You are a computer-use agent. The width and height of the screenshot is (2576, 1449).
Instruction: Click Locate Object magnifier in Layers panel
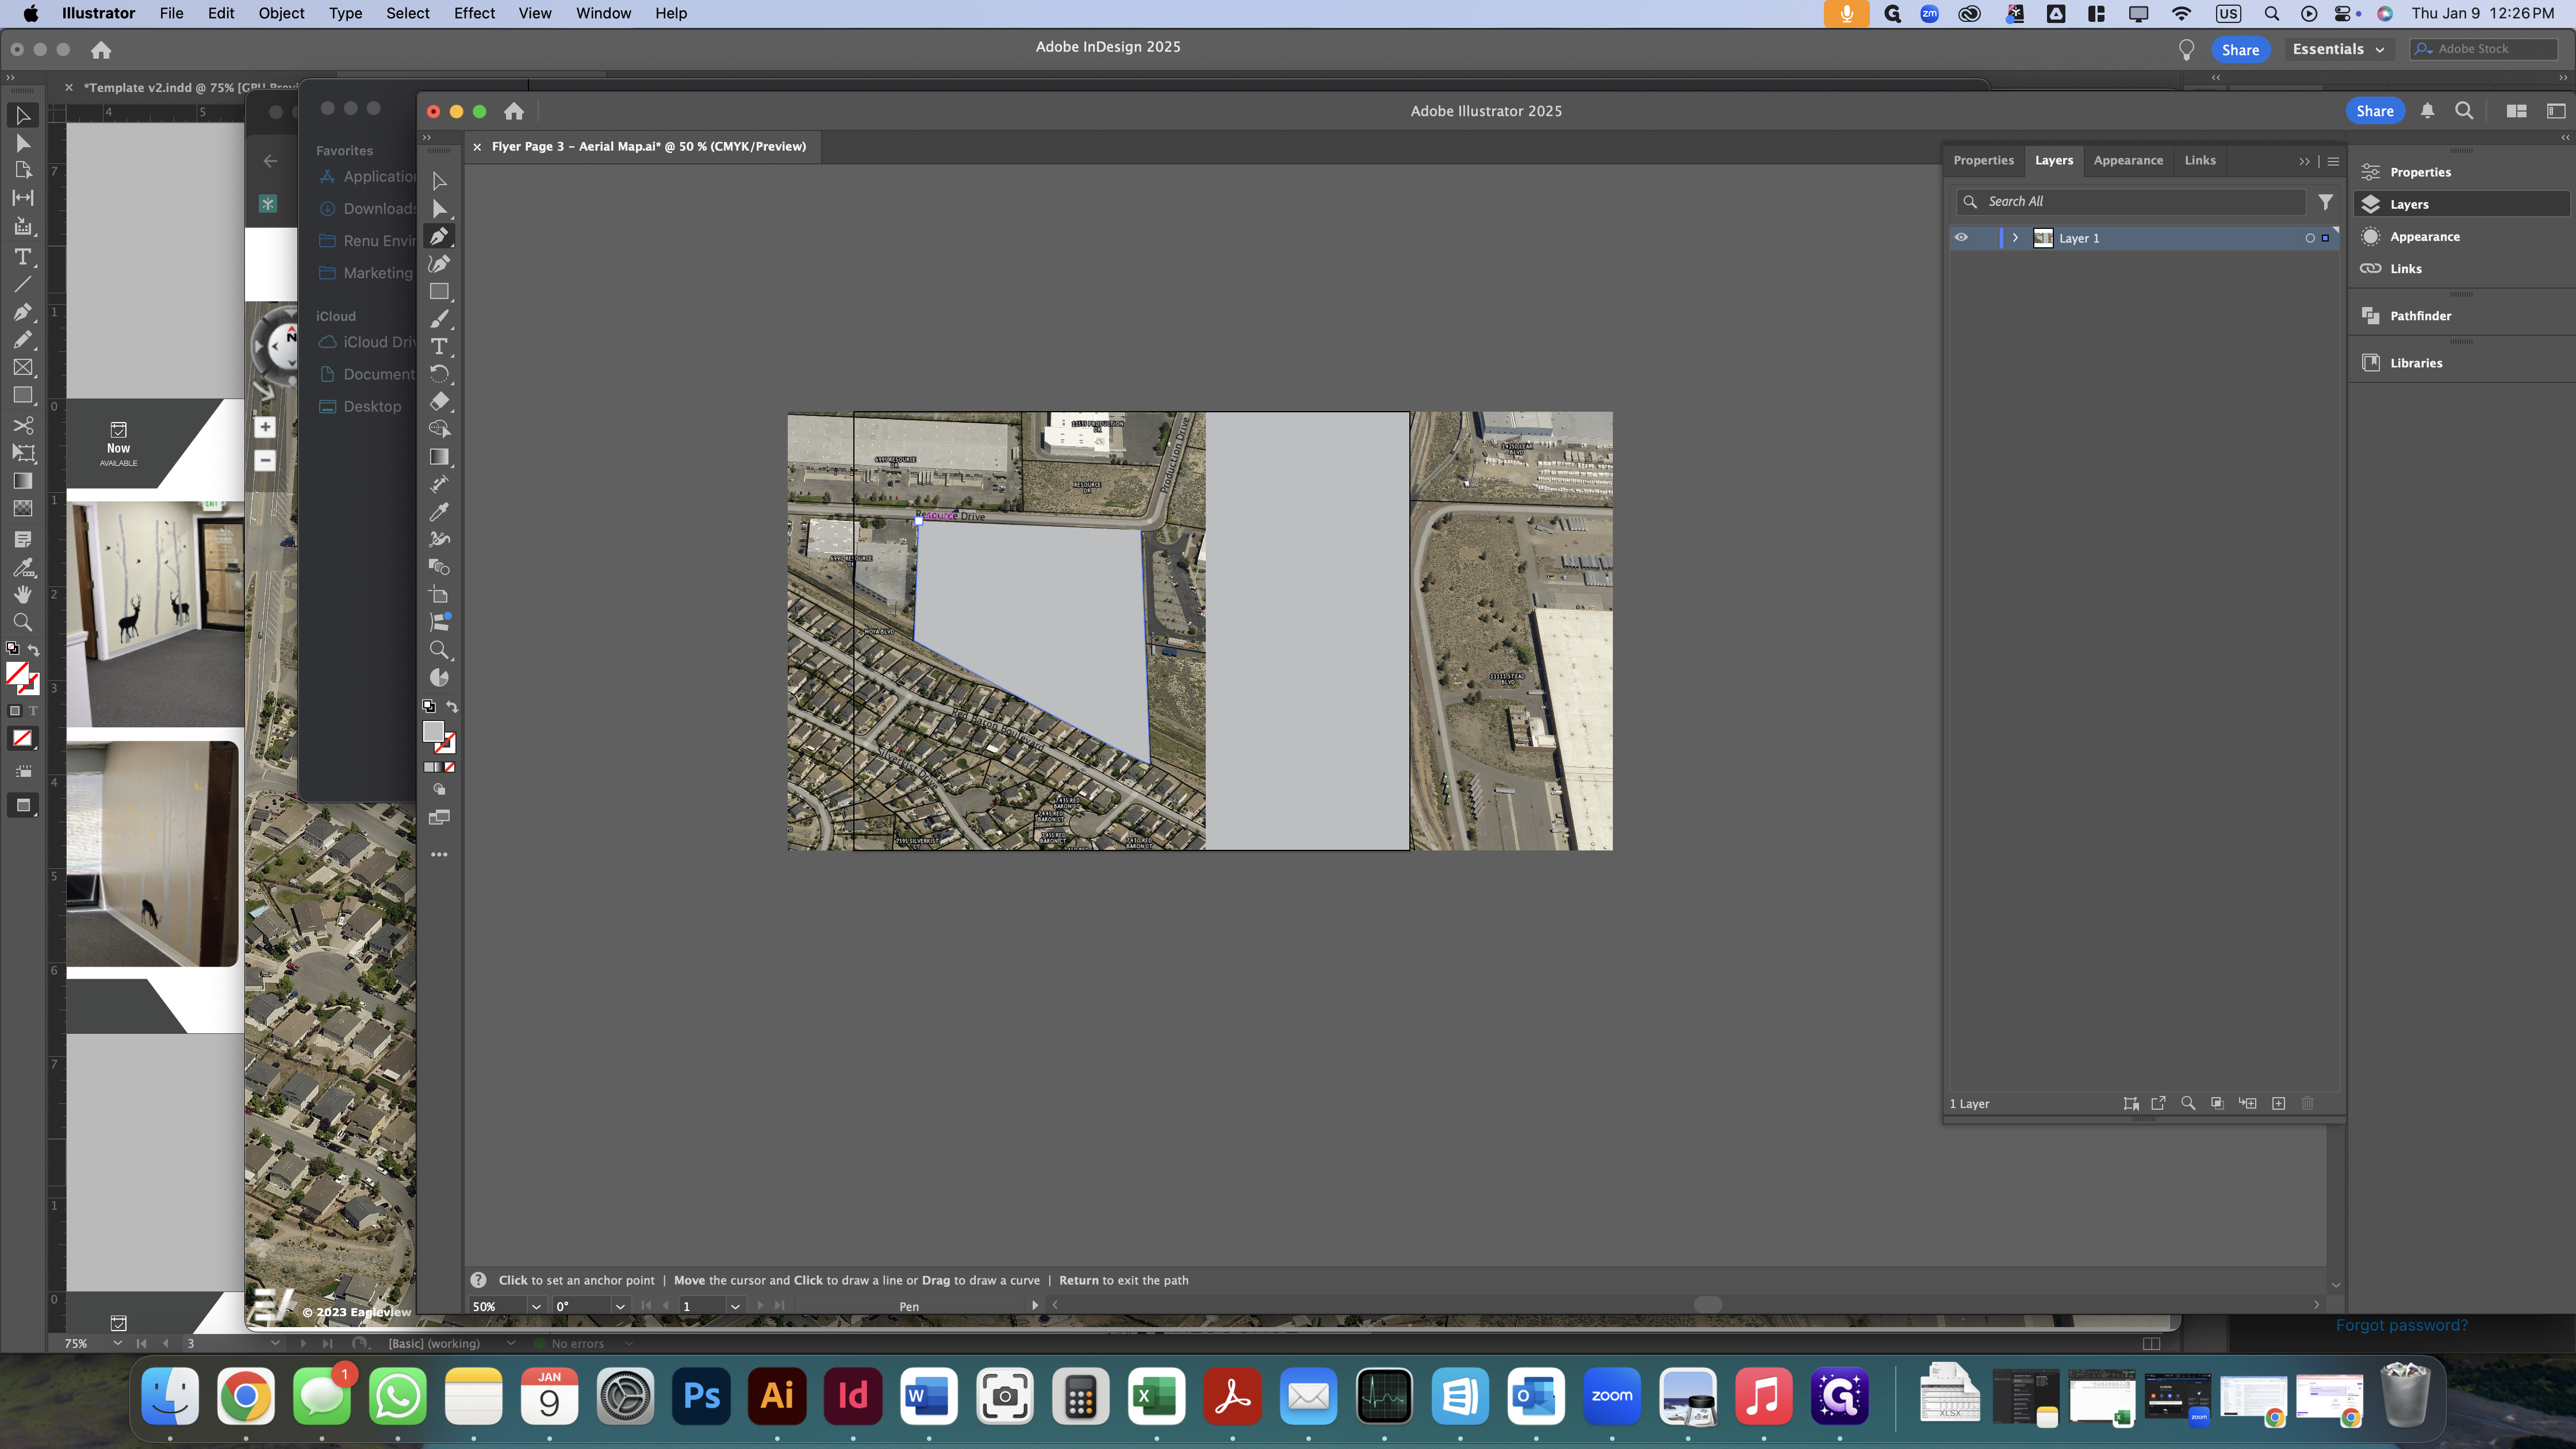click(x=2188, y=1103)
